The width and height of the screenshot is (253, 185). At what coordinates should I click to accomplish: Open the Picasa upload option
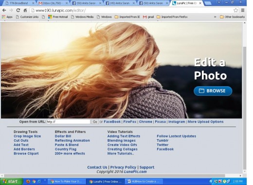pos(160,122)
